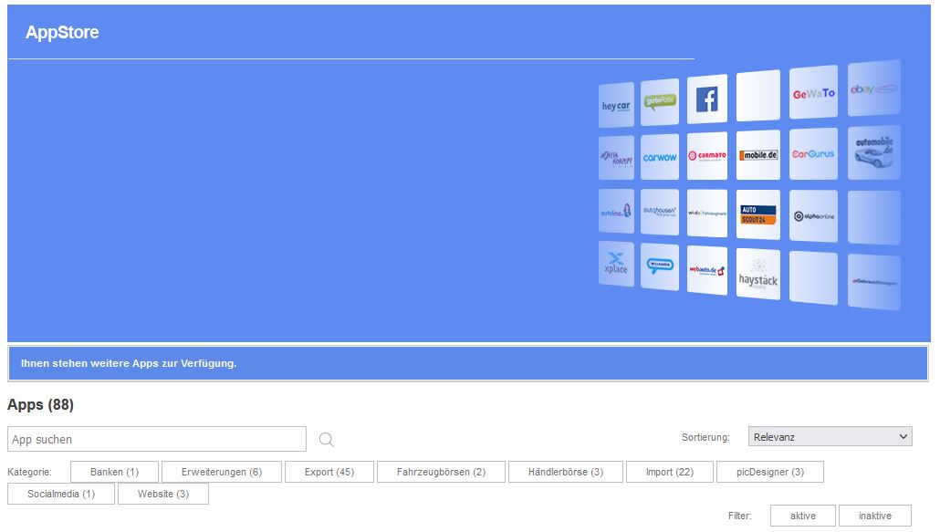
Task: Open the AutoScout24 app tile
Action: click(x=758, y=215)
